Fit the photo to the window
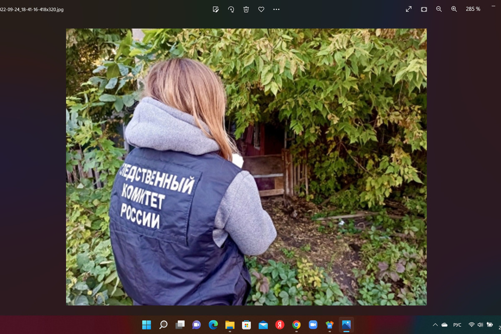The height and width of the screenshot is (334, 501). click(x=424, y=9)
